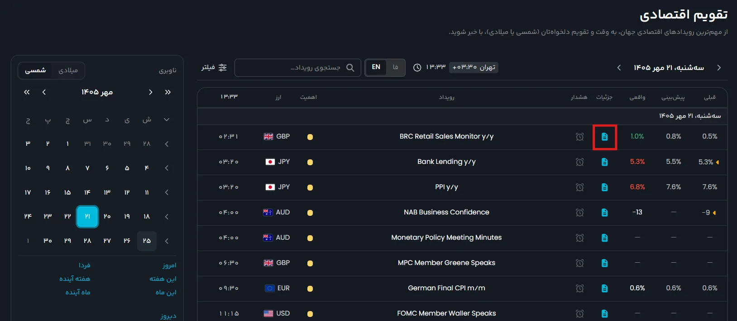The image size is (737, 321).
Task: Select the ماه آینده quick link
Action: 78,293
